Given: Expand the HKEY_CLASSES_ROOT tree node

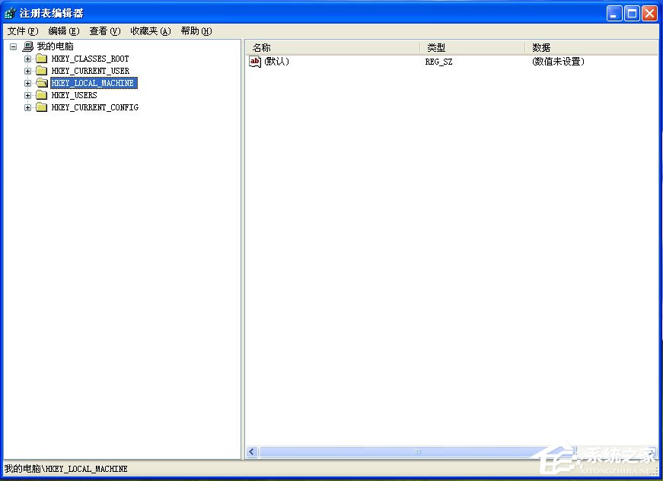Looking at the screenshot, I should pyautogui.click(x=27, y=58).
